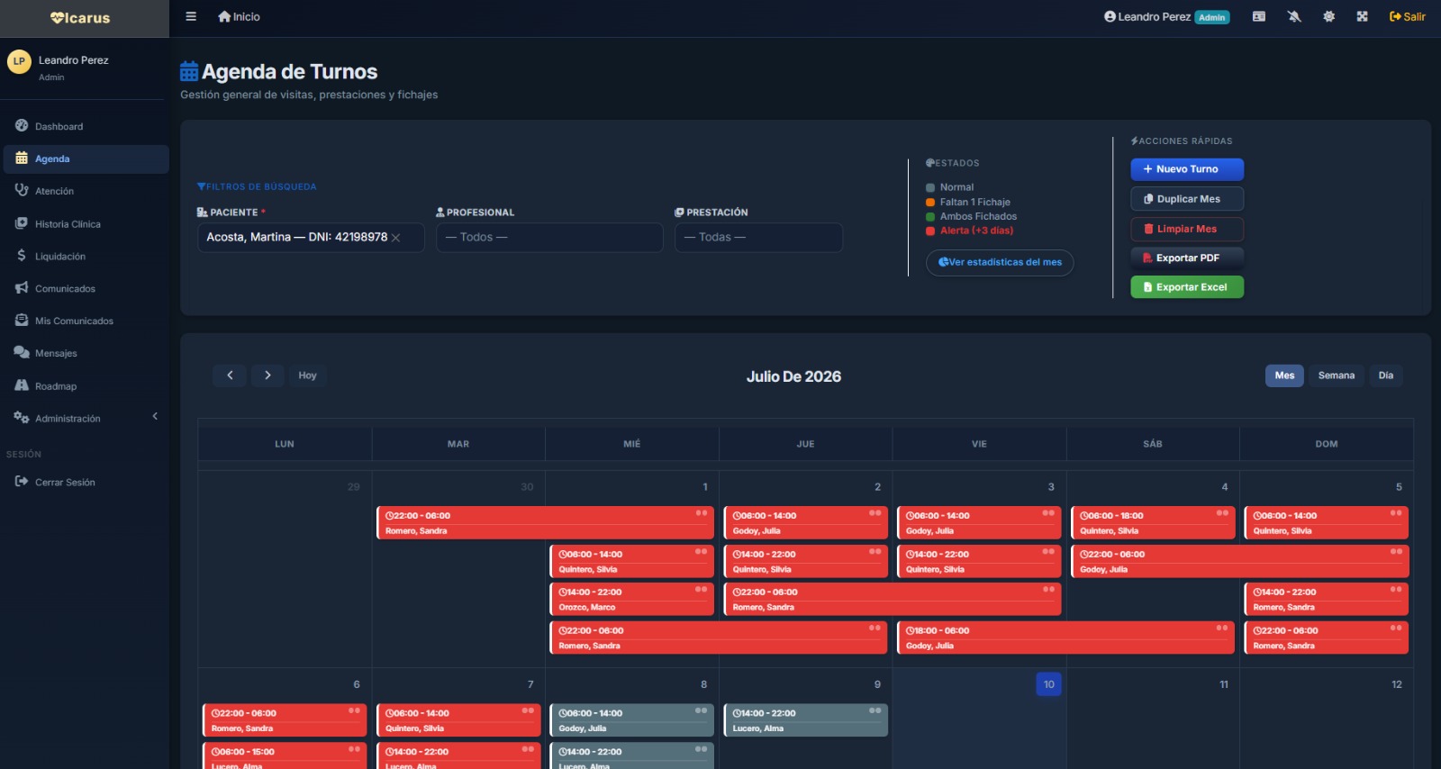Click the Exportar Excel button
1441x769 pixels.
1187,287
